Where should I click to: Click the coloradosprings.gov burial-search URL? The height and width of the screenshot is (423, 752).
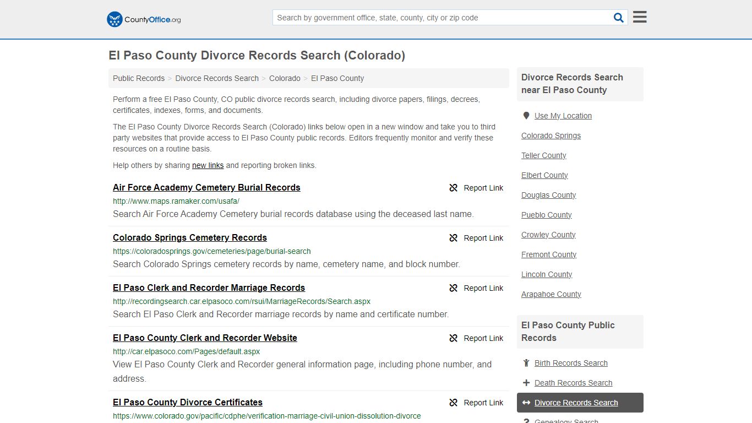click(x=212, y=251)
